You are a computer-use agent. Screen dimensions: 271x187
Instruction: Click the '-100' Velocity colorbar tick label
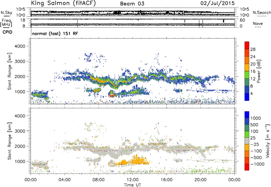(256, 151)
